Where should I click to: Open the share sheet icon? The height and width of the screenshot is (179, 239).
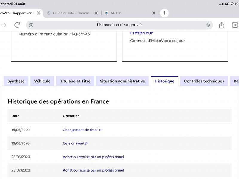click(222, 25)
